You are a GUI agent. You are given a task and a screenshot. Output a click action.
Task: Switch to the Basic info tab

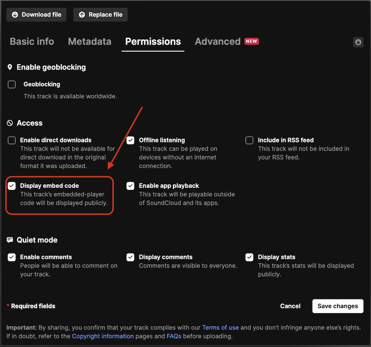pyautogui.click(x=32, y=41)
